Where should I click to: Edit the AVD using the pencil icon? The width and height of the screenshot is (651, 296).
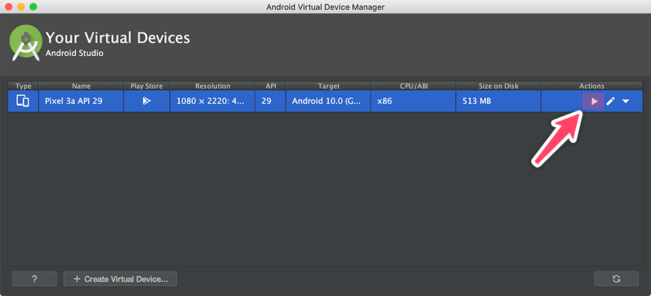611,101
